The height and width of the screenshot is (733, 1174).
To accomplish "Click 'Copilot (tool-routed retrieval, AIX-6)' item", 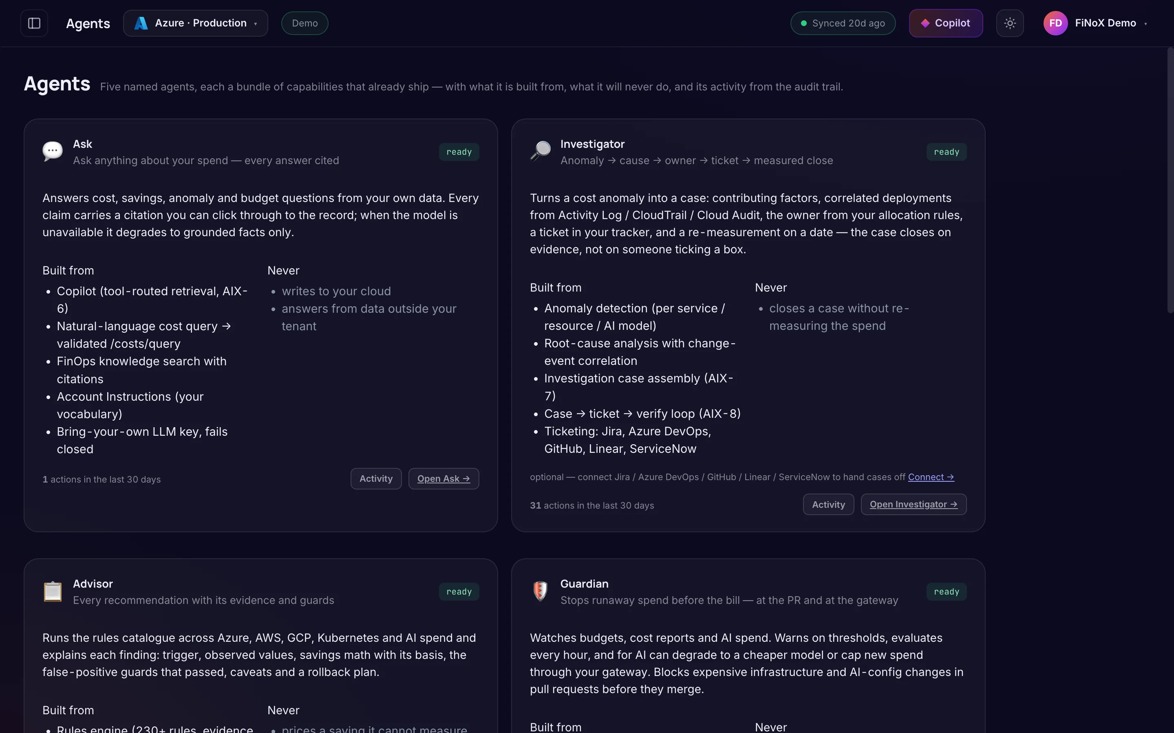I will pos(152,300).
